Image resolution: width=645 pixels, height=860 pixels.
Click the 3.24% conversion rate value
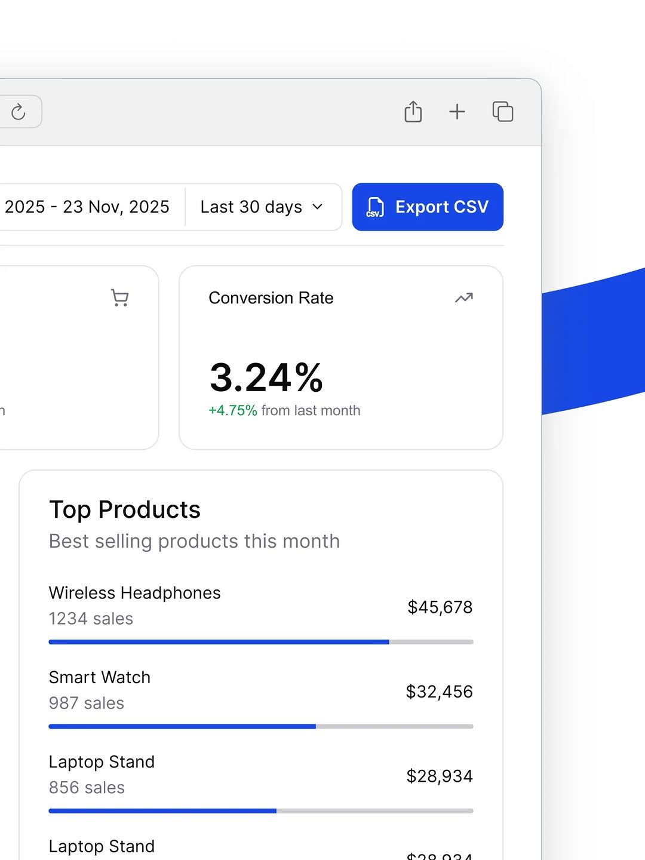(x=266, y=376)
